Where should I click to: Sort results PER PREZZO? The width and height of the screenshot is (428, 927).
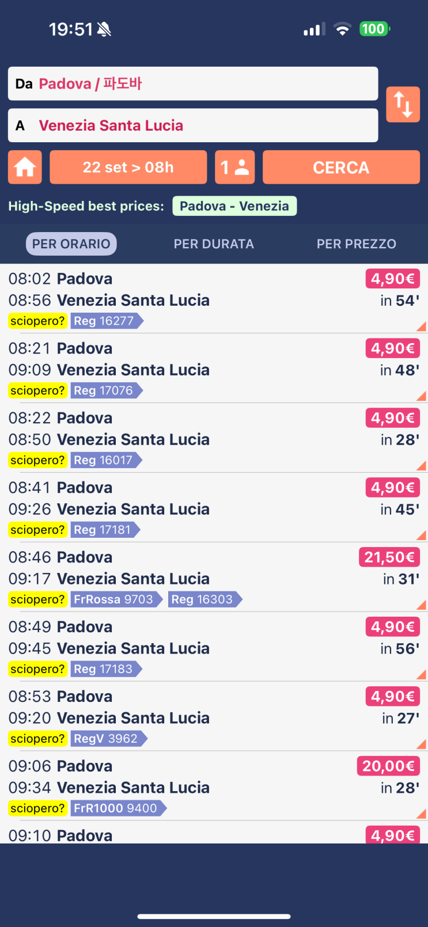[x=357, y=244]
